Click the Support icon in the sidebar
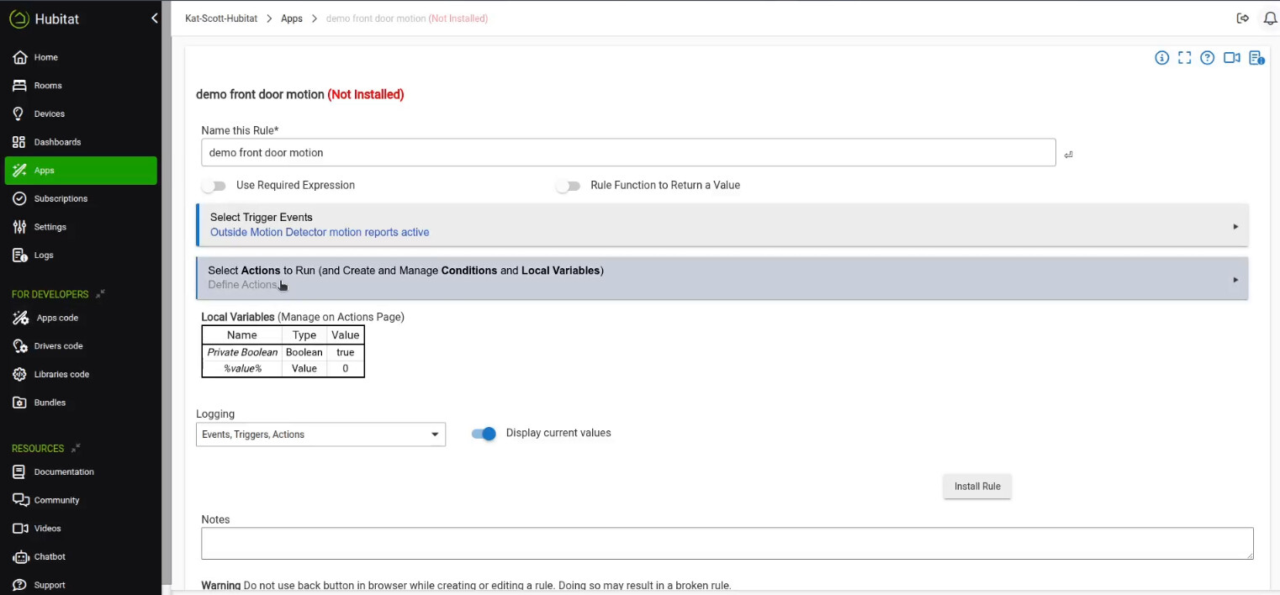1280x595 pixels. click(19, 585)
